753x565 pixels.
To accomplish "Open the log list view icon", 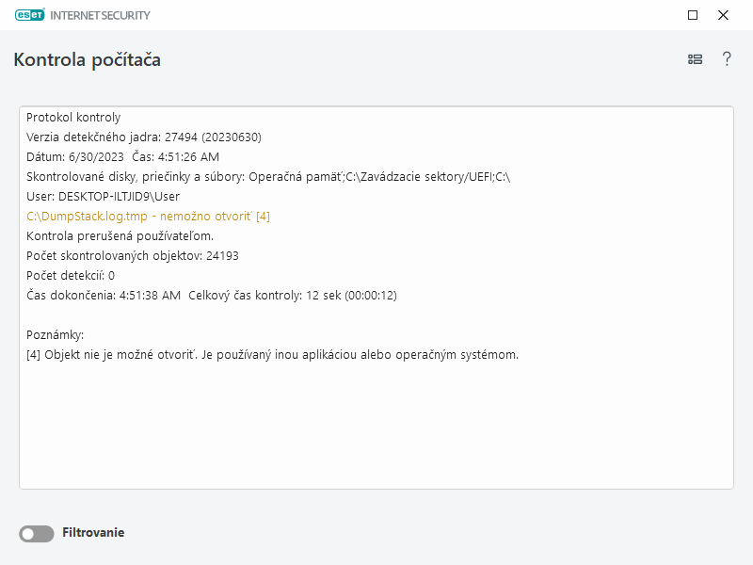I will (x=695, y=58).
